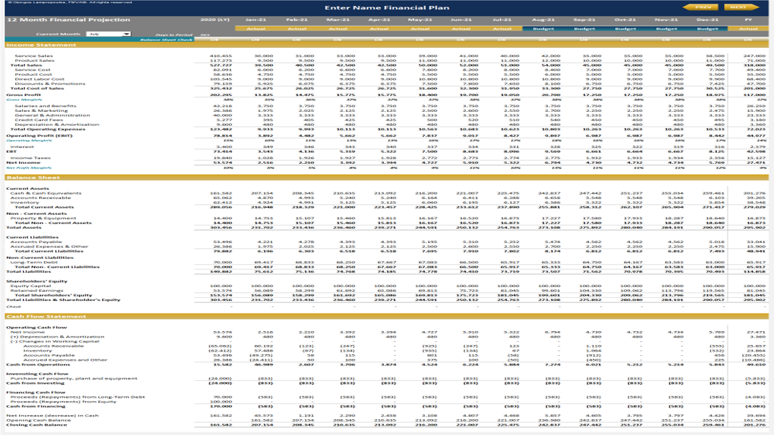Screen dimensions: 774x435
Task: Toggle Aug-21 from Budget to Actual
Action: pyautogui.click(x=543, y=27)
